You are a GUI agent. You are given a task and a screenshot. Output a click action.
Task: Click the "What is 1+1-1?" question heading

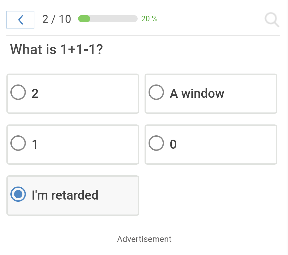(56, 49)
